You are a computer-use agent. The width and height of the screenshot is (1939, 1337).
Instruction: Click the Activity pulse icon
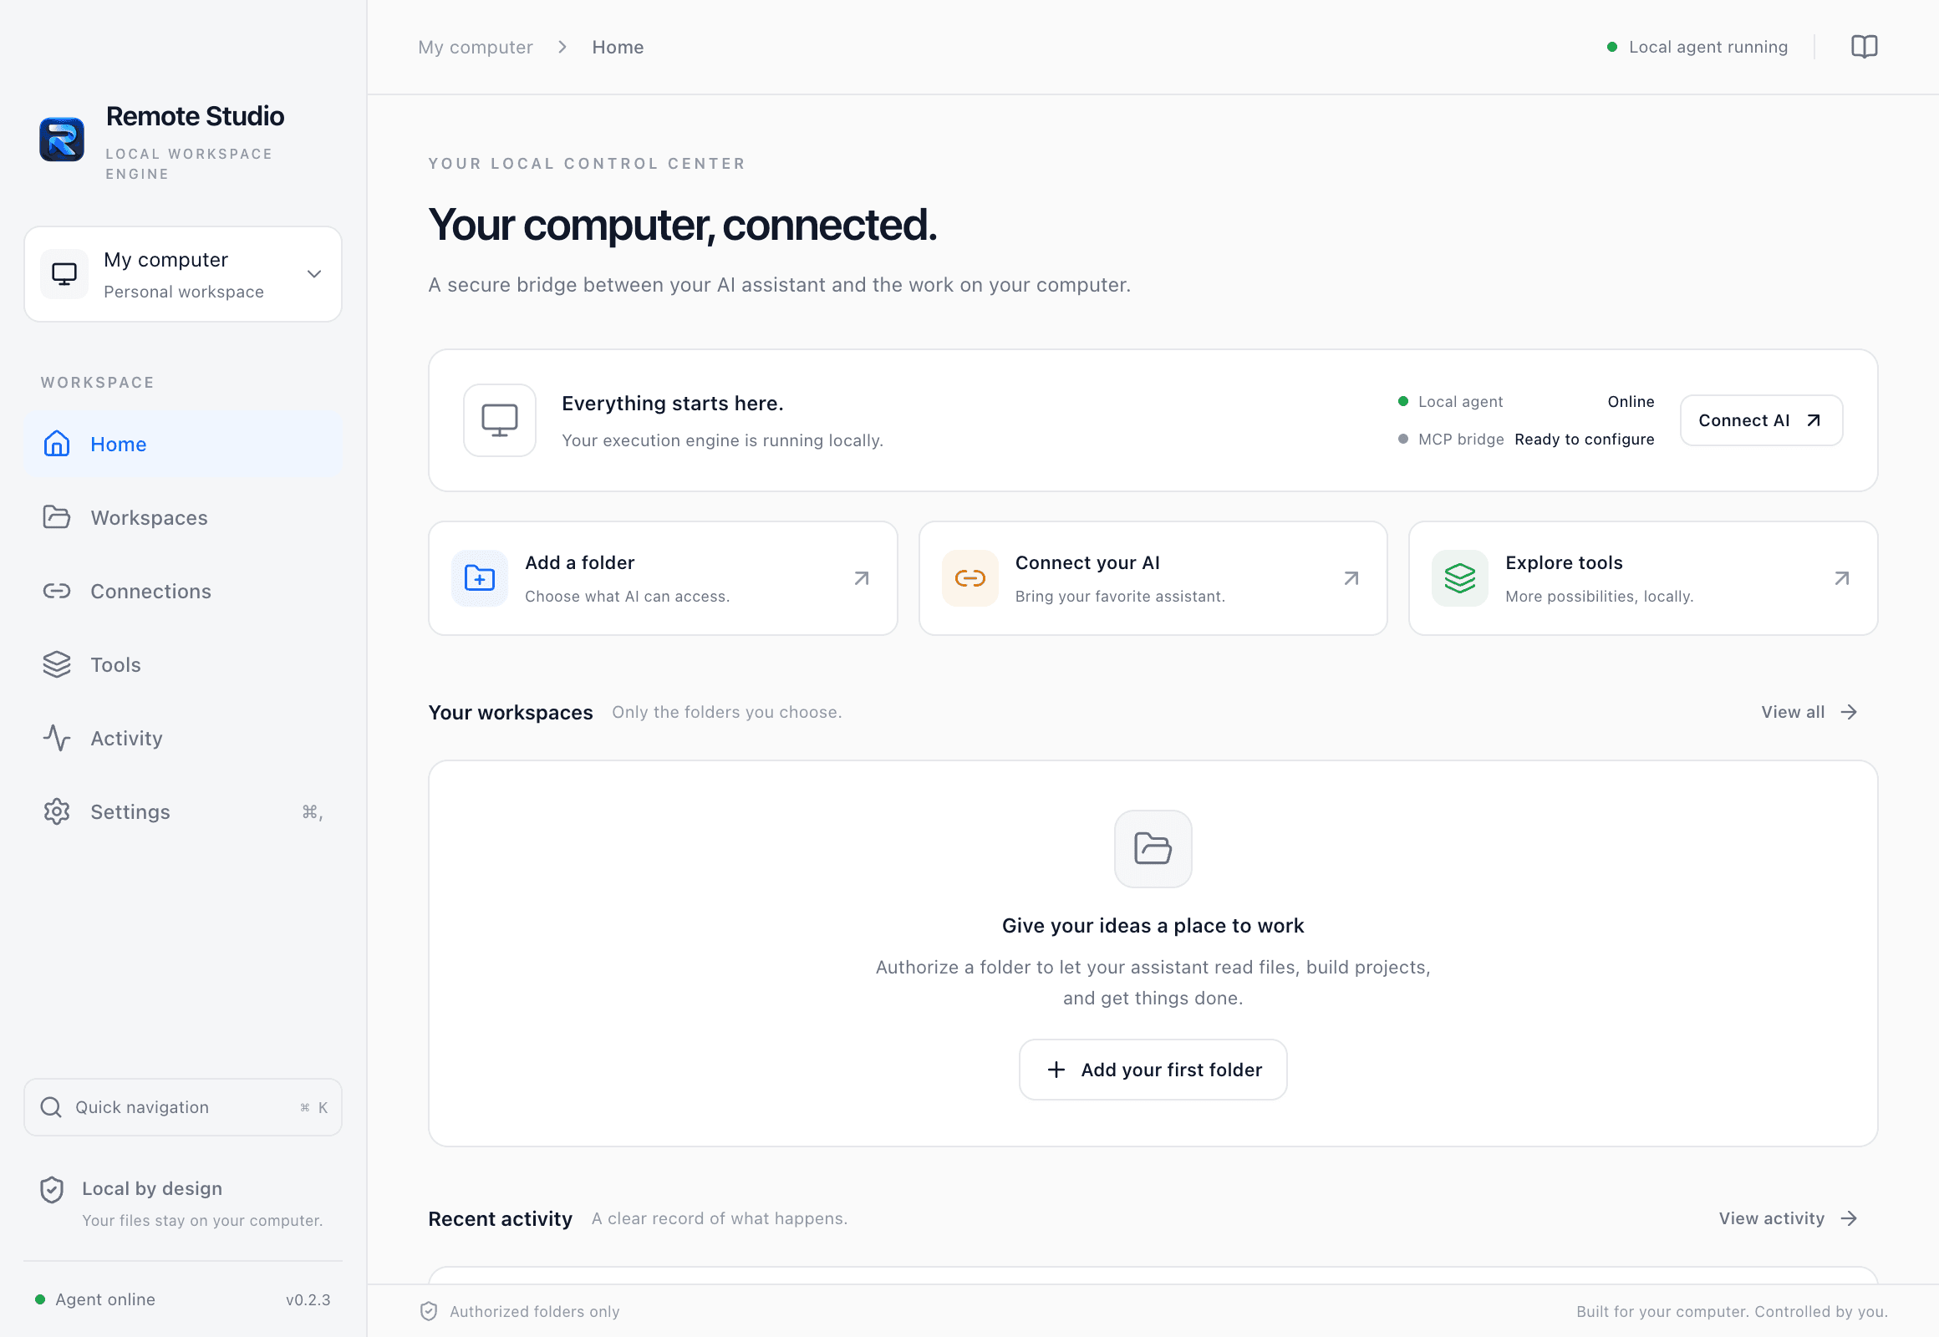[56, 738]
